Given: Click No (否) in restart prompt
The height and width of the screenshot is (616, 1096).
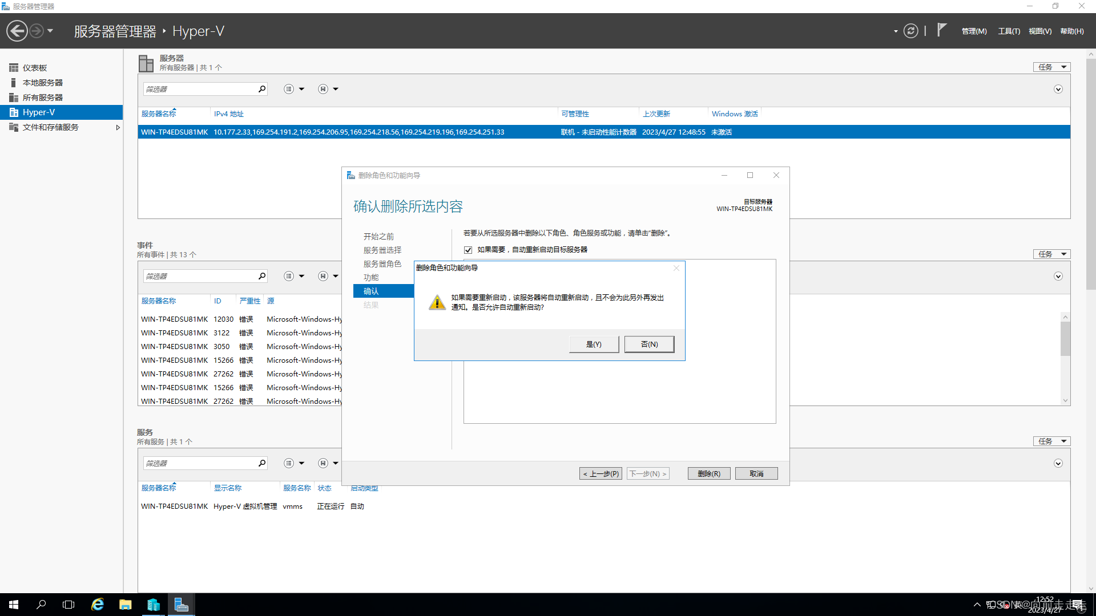Looking at the screenshot, I should [x=649, y=345].
